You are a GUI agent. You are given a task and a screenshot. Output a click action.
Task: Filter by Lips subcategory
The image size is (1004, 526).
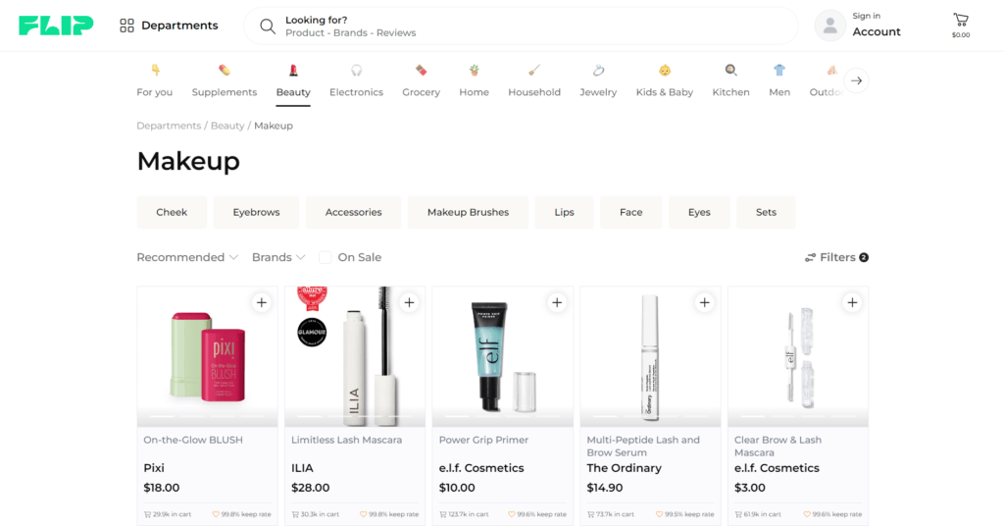564,212
